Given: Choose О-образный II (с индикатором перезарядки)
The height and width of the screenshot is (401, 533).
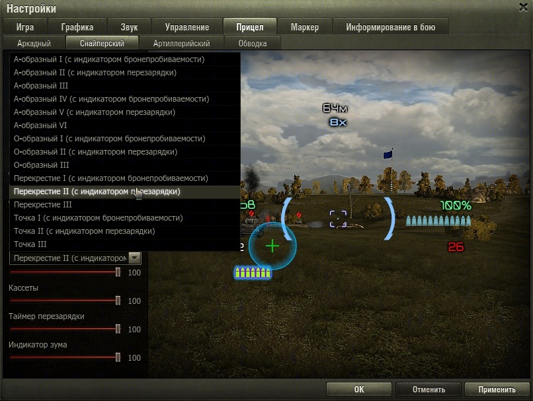Looking at the screenshot, I should click(x=125, y=152).
